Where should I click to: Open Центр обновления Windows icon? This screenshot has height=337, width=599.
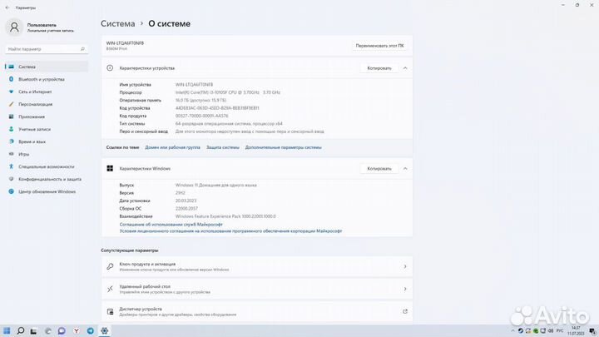tap(11, 191)
